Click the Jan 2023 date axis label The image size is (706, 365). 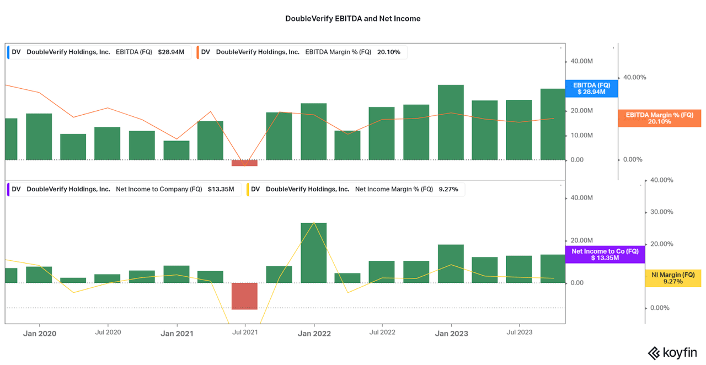451,333
